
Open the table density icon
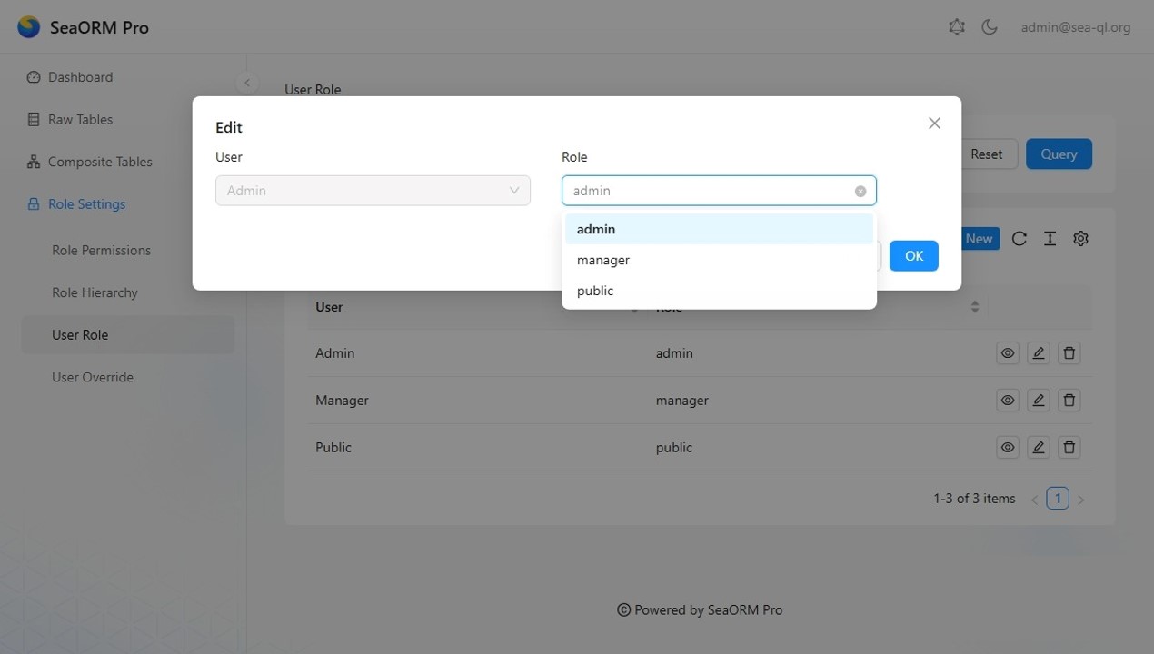(x=1050, y=239)
